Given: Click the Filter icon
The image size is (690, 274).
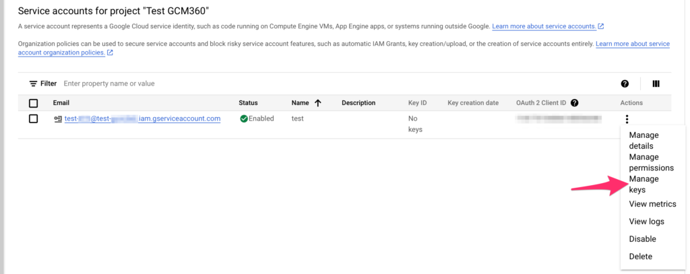Looking at the screenshot, I should pos(33,83).
